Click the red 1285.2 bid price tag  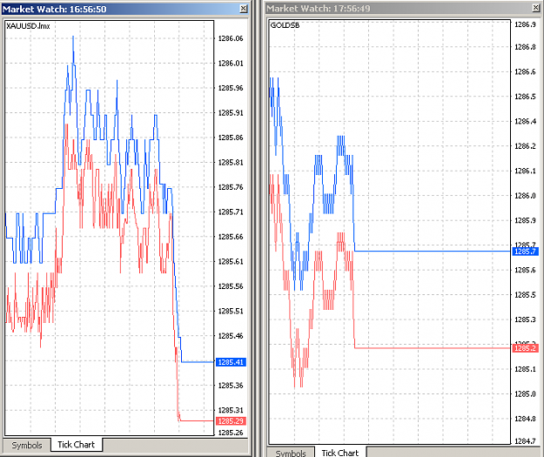[x=525, y=348]
